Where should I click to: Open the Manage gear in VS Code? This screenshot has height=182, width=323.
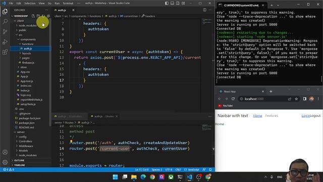[x=5, y=162]
